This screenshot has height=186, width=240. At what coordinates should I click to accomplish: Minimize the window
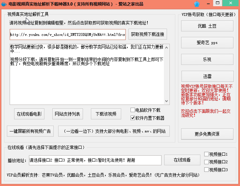click(208, 4)
